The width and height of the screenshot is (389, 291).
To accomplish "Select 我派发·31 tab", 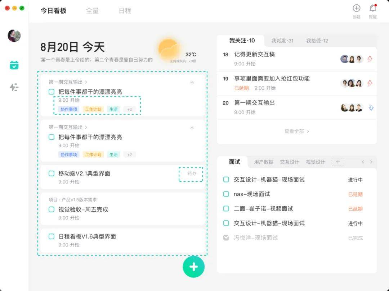I will tap(282, 41).
